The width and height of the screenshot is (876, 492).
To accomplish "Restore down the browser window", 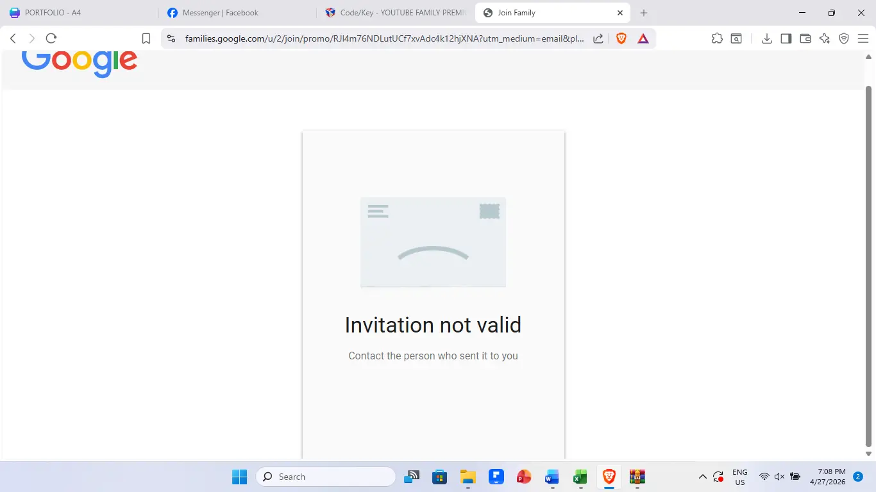I will tap(832, 13).
